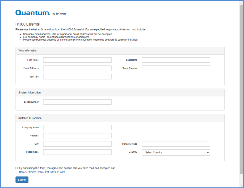The height and width of the screenshot is (188, 244).
Task: Click the Serial Number input box
Action: 77,102
